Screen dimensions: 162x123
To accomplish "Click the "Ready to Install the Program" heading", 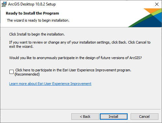I will [32, 13].
